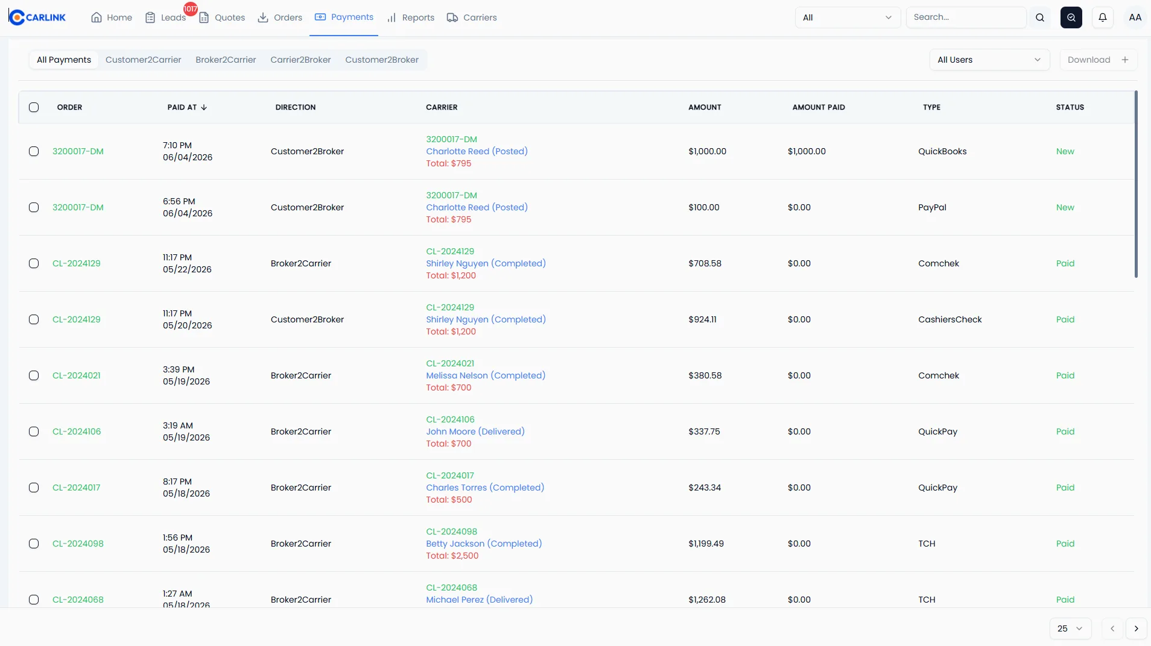This screenshot has height=646, width=1151.
Task: Open the 25 rows-per-page dropdown
Action: click(1070, 629)
